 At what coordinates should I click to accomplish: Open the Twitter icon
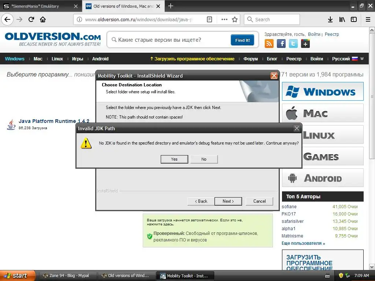[x=293, y=44]
